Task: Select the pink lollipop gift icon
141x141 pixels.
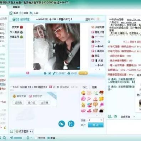Action: [x=83, y=99]
